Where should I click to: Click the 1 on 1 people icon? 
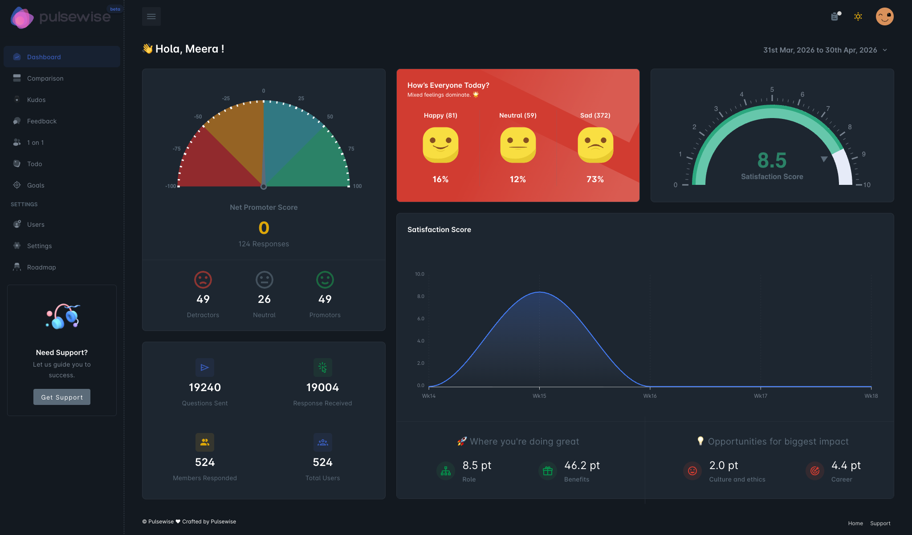[x=16, y=142]
